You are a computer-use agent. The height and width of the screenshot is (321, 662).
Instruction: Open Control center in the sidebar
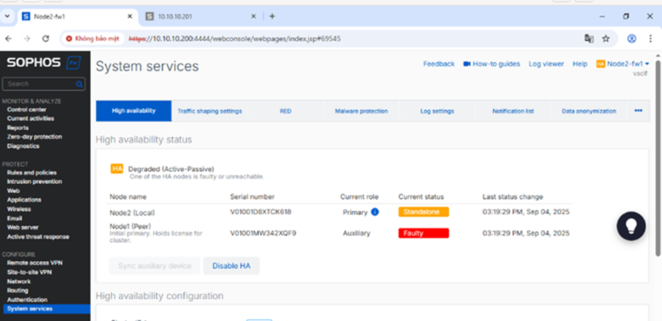[27, 109]
